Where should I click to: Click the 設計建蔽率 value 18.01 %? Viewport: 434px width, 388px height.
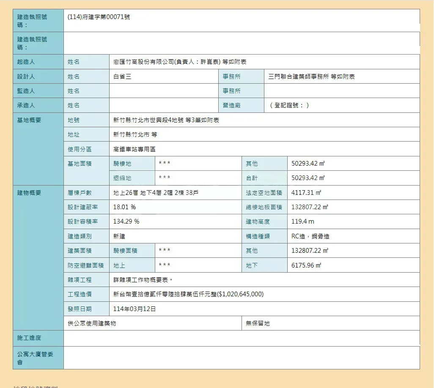(x=124, y=208)
